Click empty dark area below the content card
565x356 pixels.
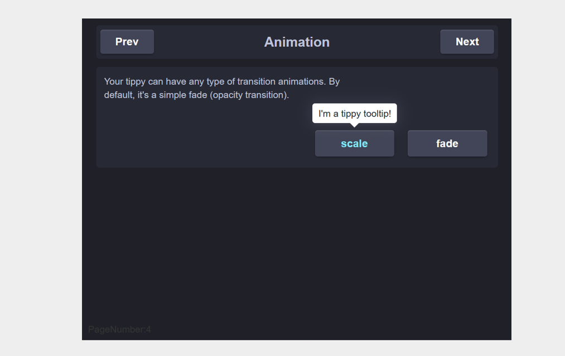click(x=297, y=245)
